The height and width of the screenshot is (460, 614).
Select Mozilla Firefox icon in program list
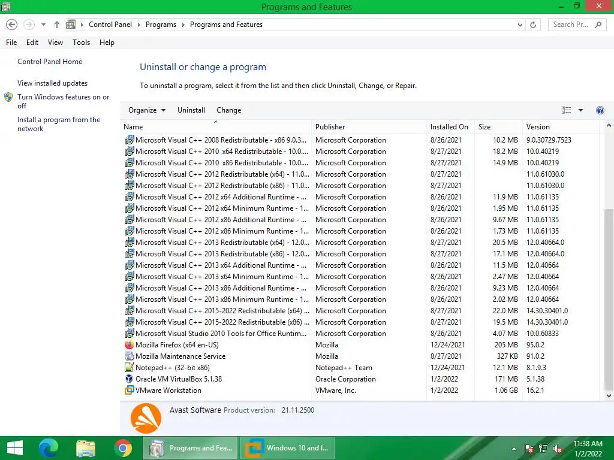click(x=130, y=344)
